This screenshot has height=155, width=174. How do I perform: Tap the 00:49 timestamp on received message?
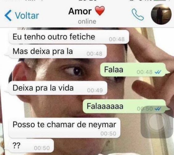coord(95,90)
